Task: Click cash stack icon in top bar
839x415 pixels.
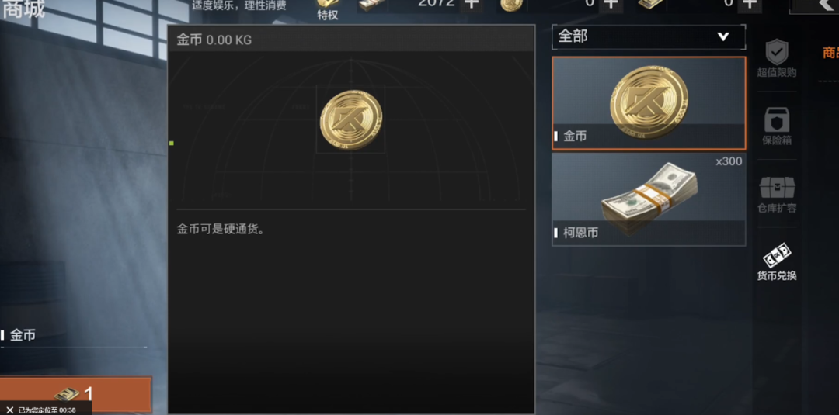Action: coord(372,5)
